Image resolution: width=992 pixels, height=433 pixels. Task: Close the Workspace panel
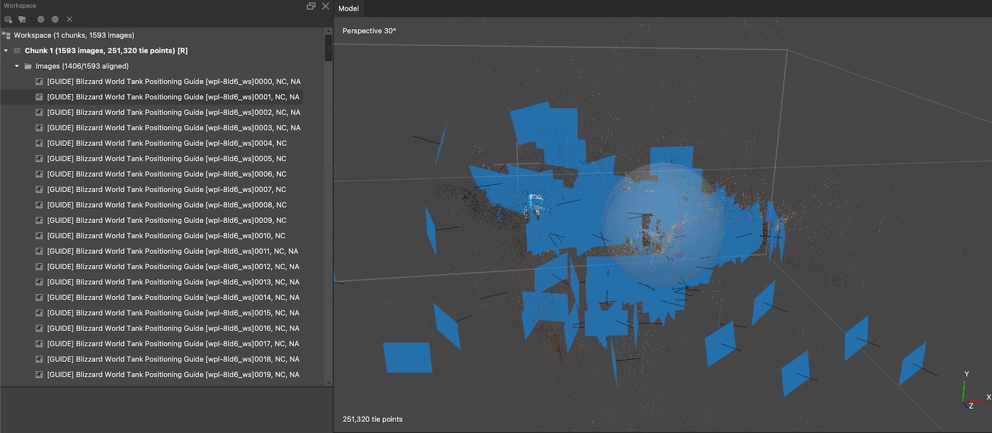(x=326, y=6)
